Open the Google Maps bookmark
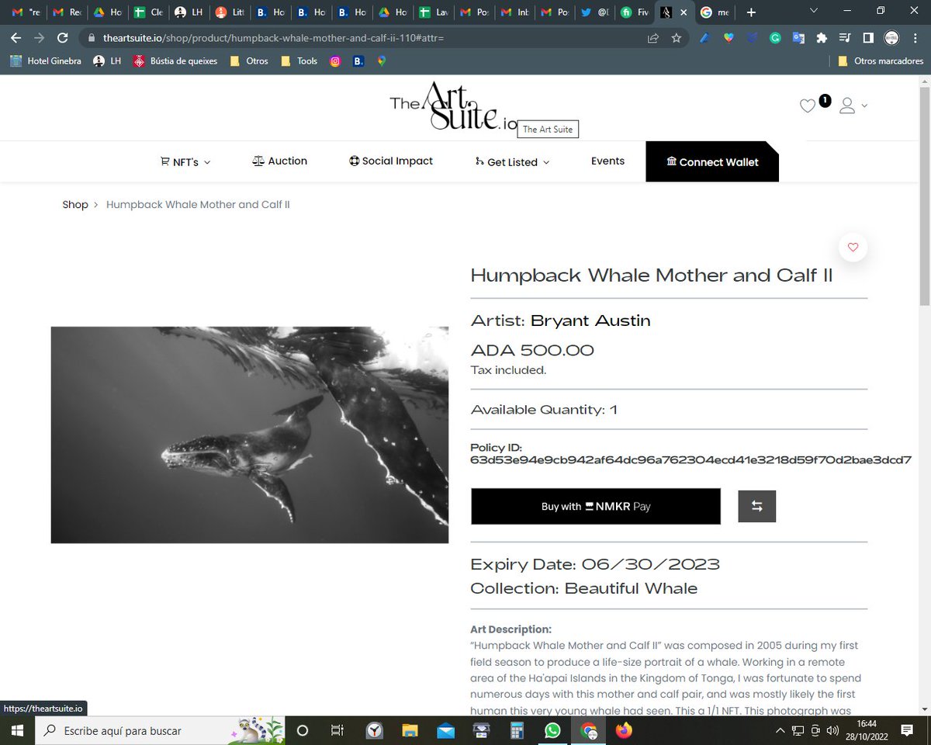 pos(382,61)
